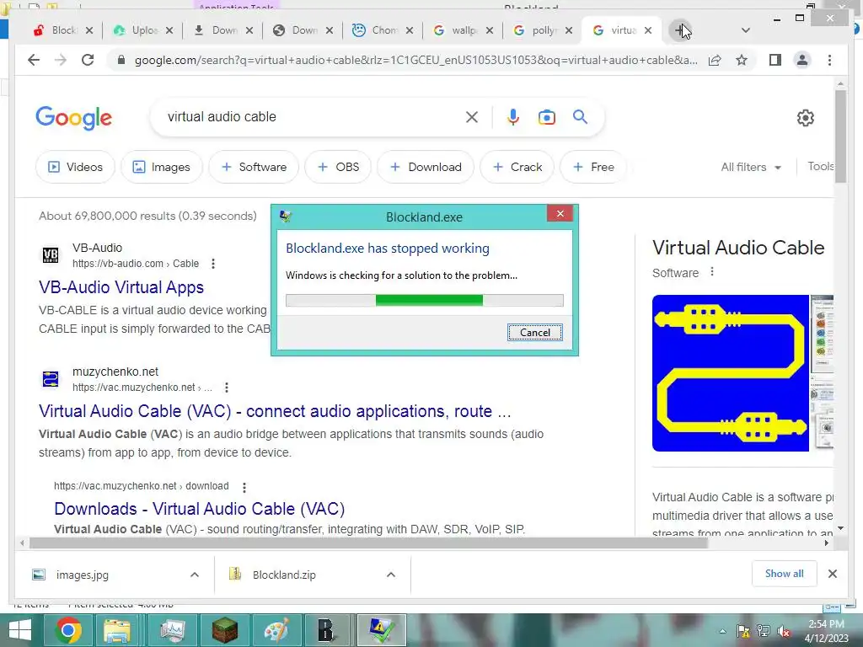Show hidden system tray icons
This screenshot has height=647, width=863.
(722, 632)
